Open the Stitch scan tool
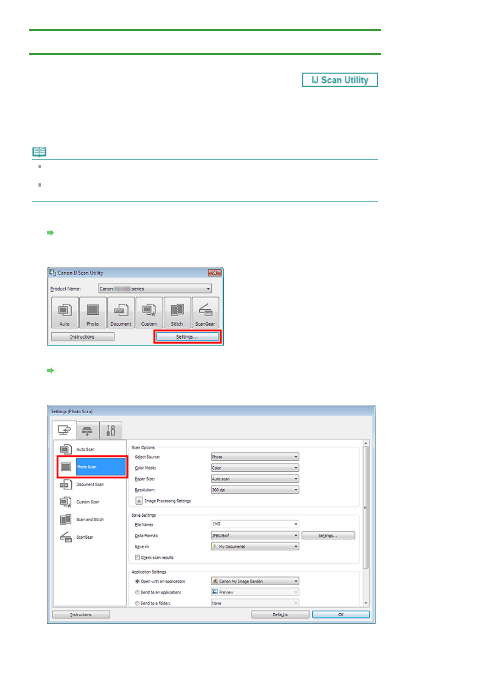 [177, 312]
